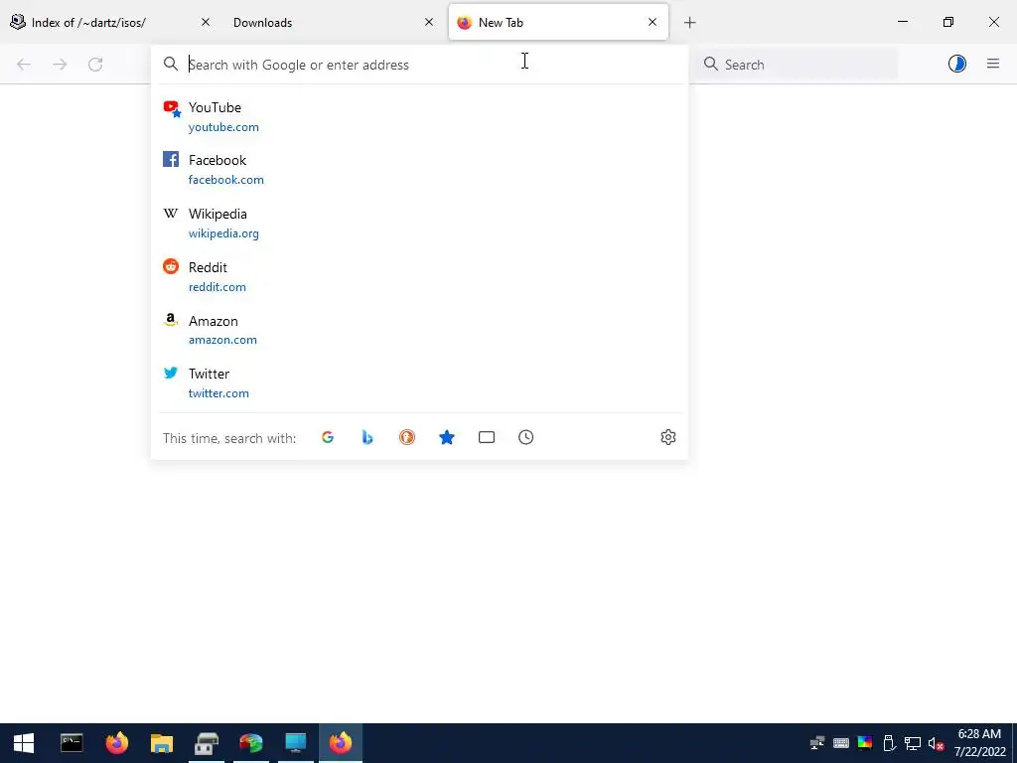1017x763 pixels.
Task: Go back using the back arrow
Action: [x=24, y=65]
